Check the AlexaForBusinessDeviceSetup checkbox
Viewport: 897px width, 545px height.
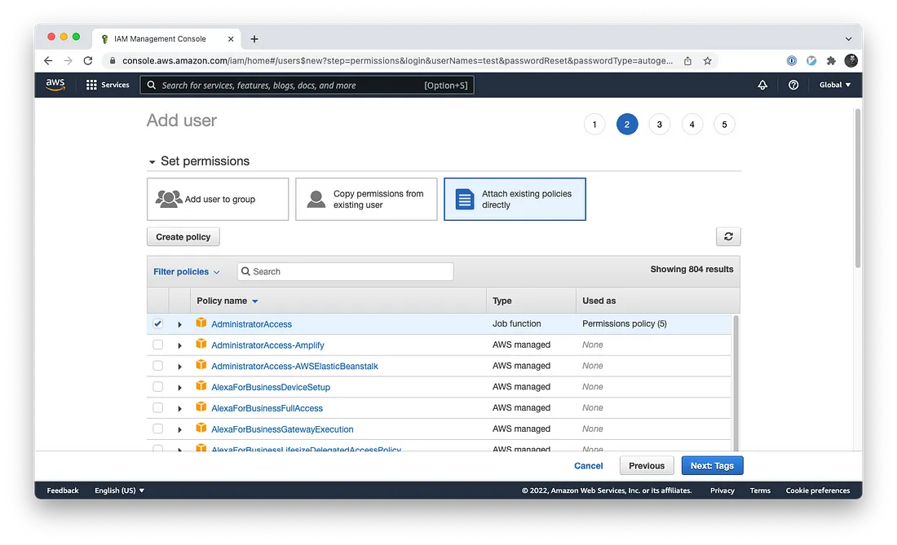pos(158,387)
